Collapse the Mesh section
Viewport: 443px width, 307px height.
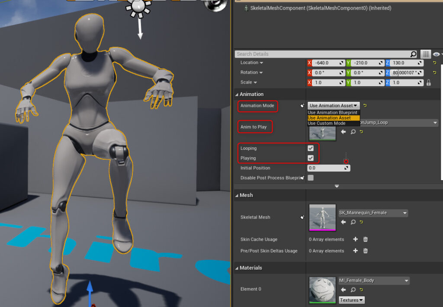click(x=237, y=195)
